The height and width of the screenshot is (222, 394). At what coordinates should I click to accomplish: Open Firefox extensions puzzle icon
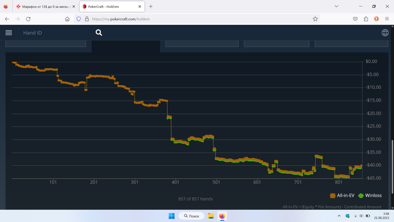366,19
